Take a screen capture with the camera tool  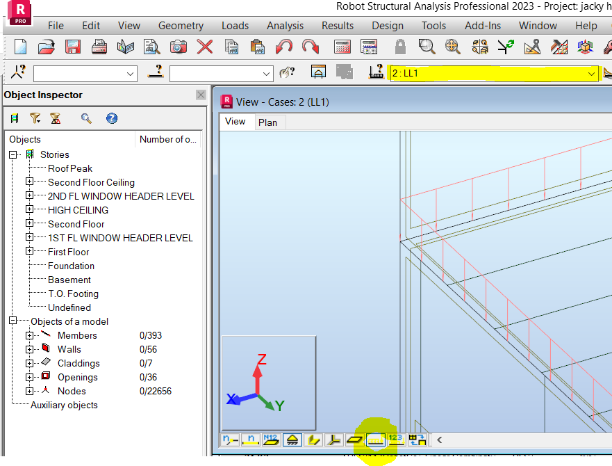[178, 47]
